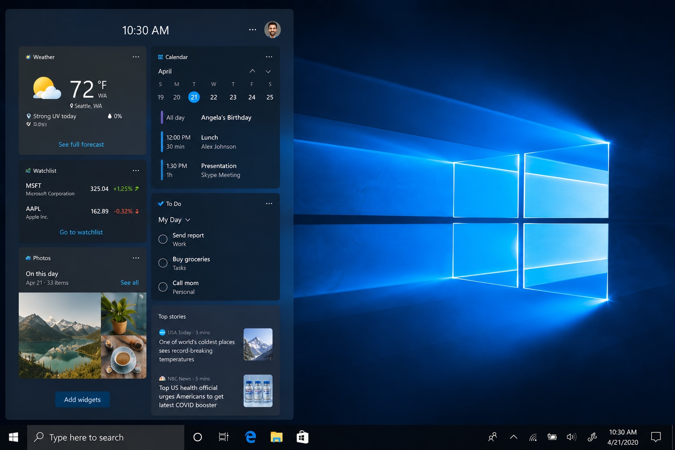Select April 25 in the calendar
The width and height of the screenshot is (675, 450).
(270, 97)
